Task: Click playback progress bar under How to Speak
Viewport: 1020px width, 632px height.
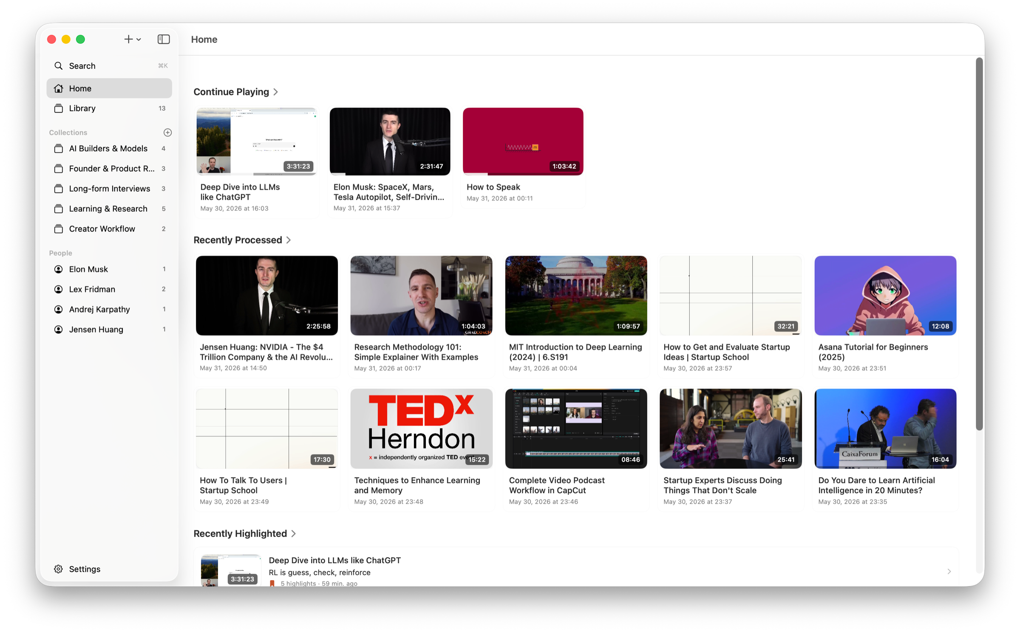Action: click(523, 174)
